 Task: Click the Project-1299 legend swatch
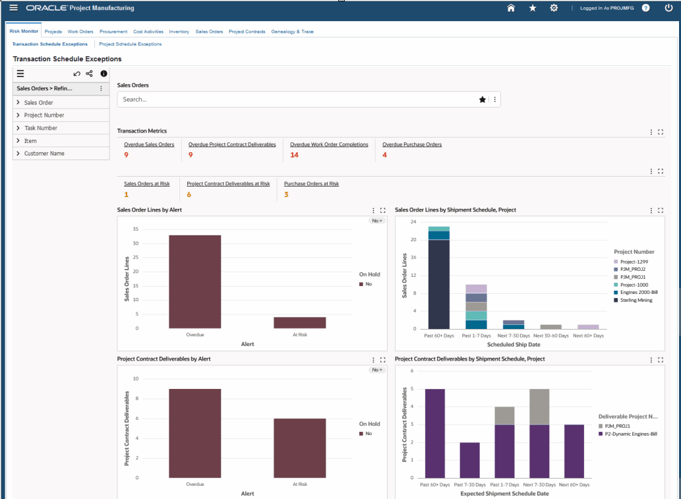tap(616, 262)
